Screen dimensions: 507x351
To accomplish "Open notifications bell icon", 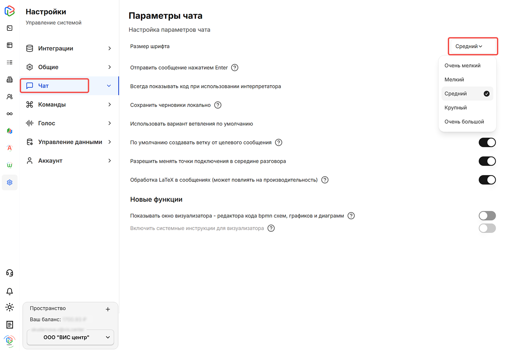I will coord(10,291).
